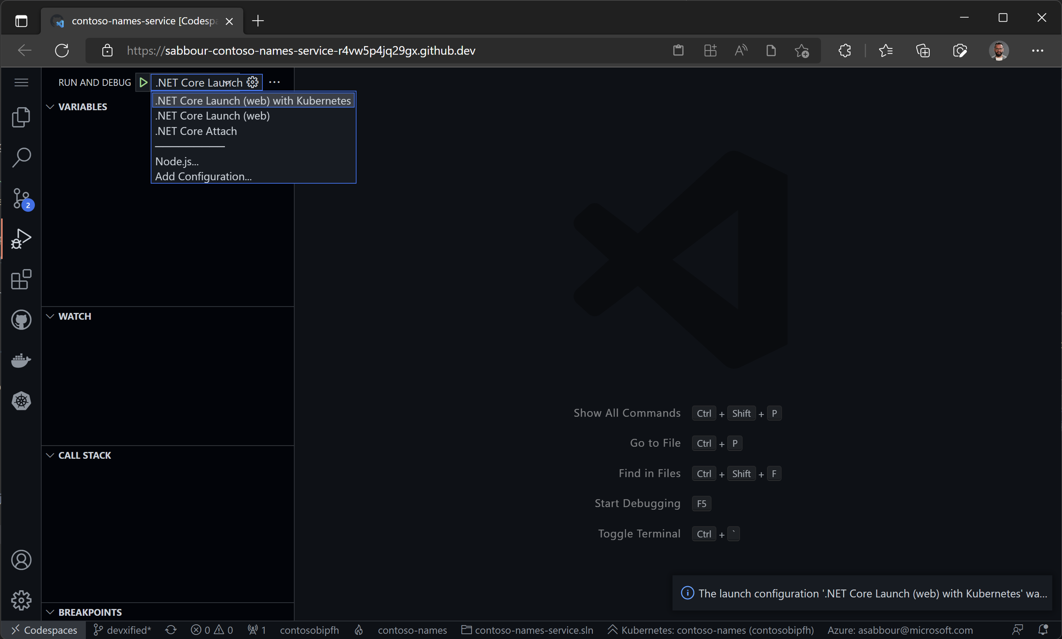
Task: Open the GitHub view in activity bar
Action: (21, 320)
